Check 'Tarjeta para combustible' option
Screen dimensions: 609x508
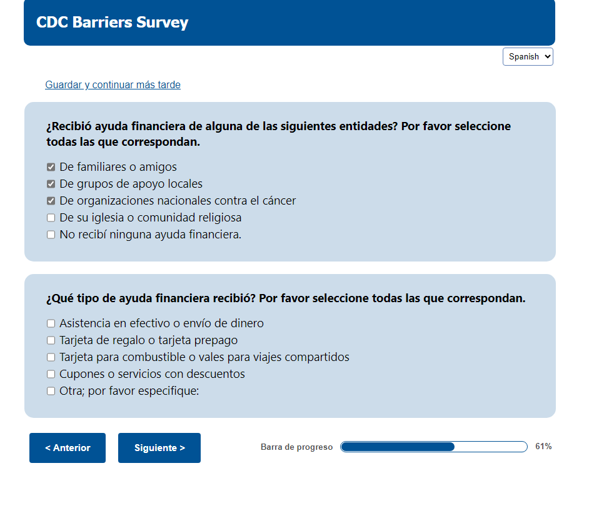(x=51, y=357)
